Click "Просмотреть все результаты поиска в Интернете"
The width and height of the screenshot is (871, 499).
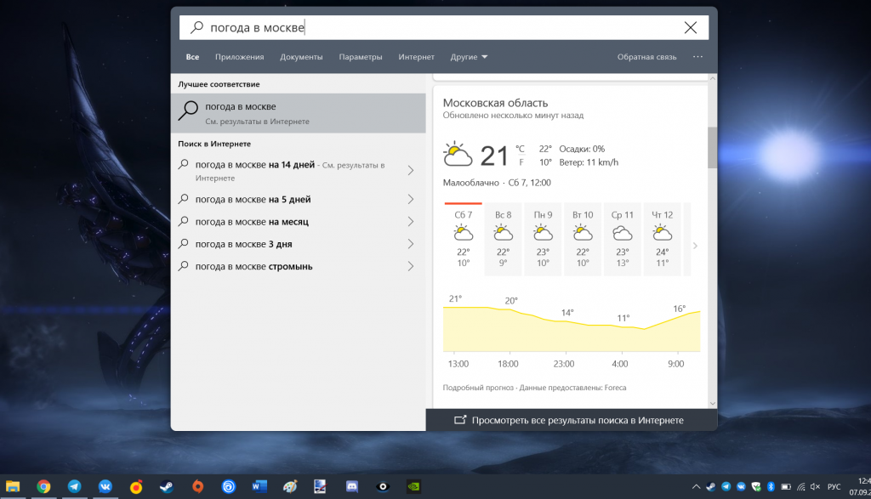571,420
